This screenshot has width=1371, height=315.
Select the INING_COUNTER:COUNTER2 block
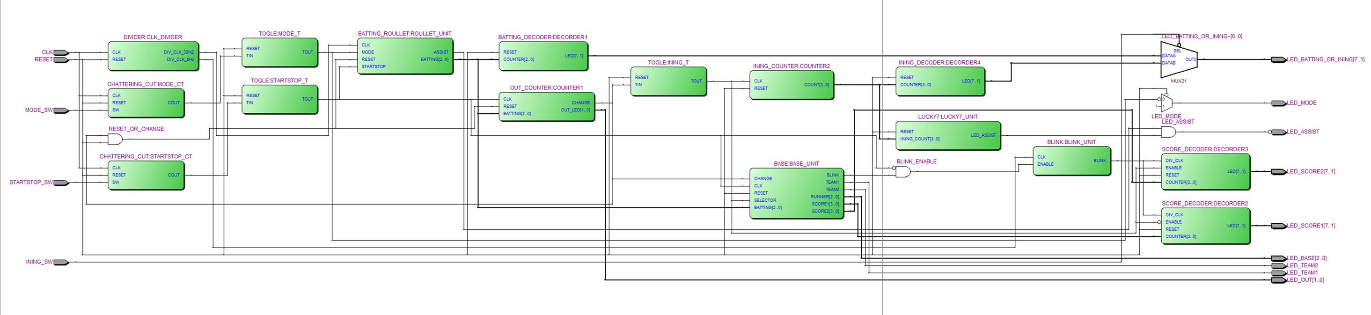click(792, 85)
